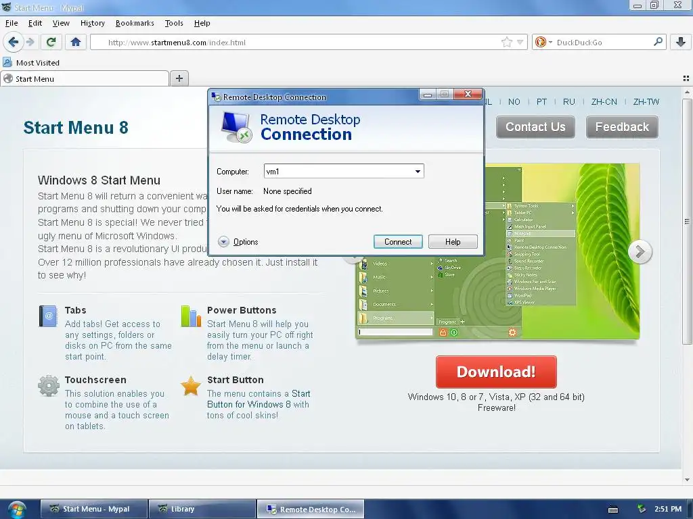The height and width of the screenshot is (519, 693).
Task: Click scrollbar up arrow
Action: 687,92
